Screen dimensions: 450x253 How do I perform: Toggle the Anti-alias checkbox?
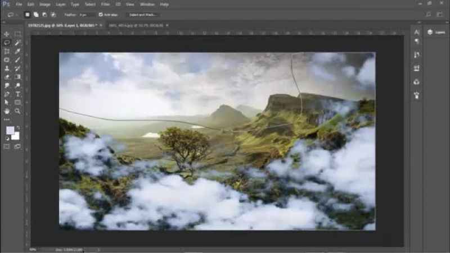pos(100,15)
